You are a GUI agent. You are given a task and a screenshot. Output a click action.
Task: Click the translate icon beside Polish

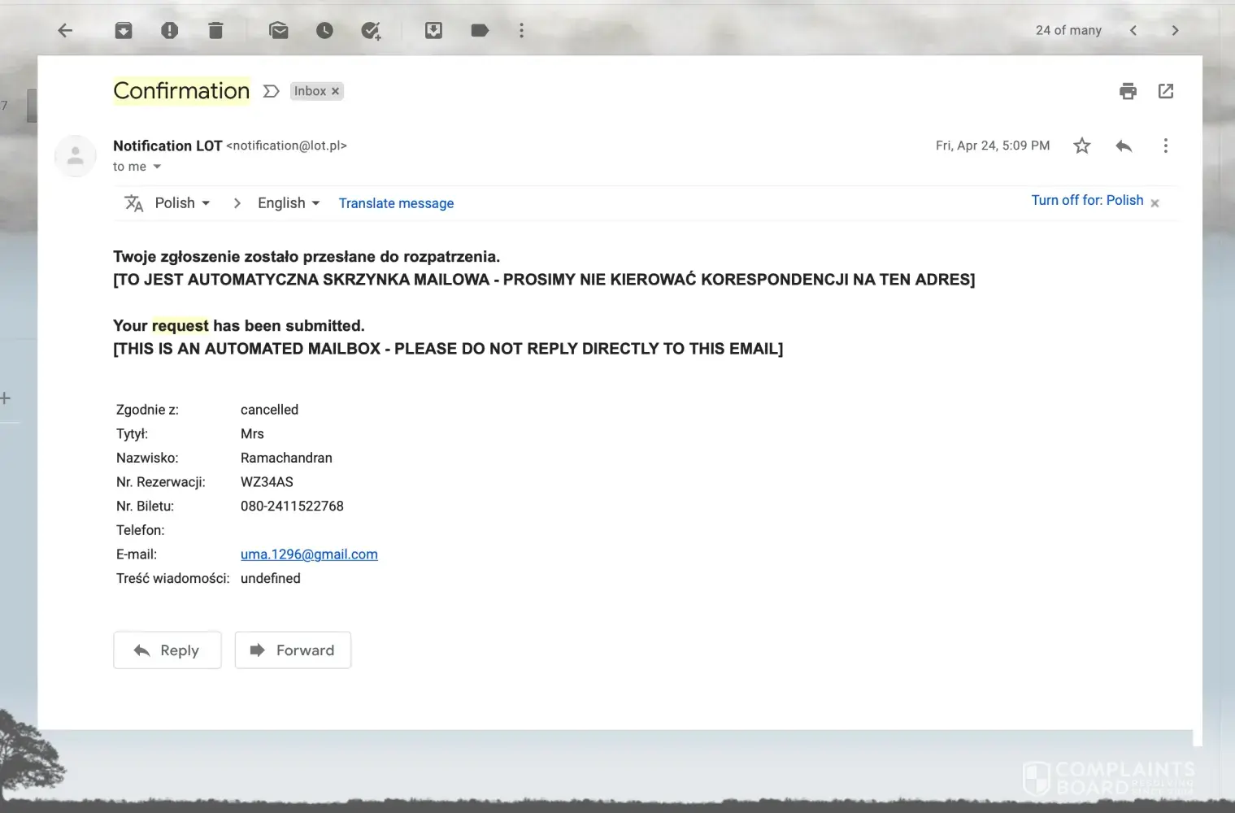(x=133, y=203)
